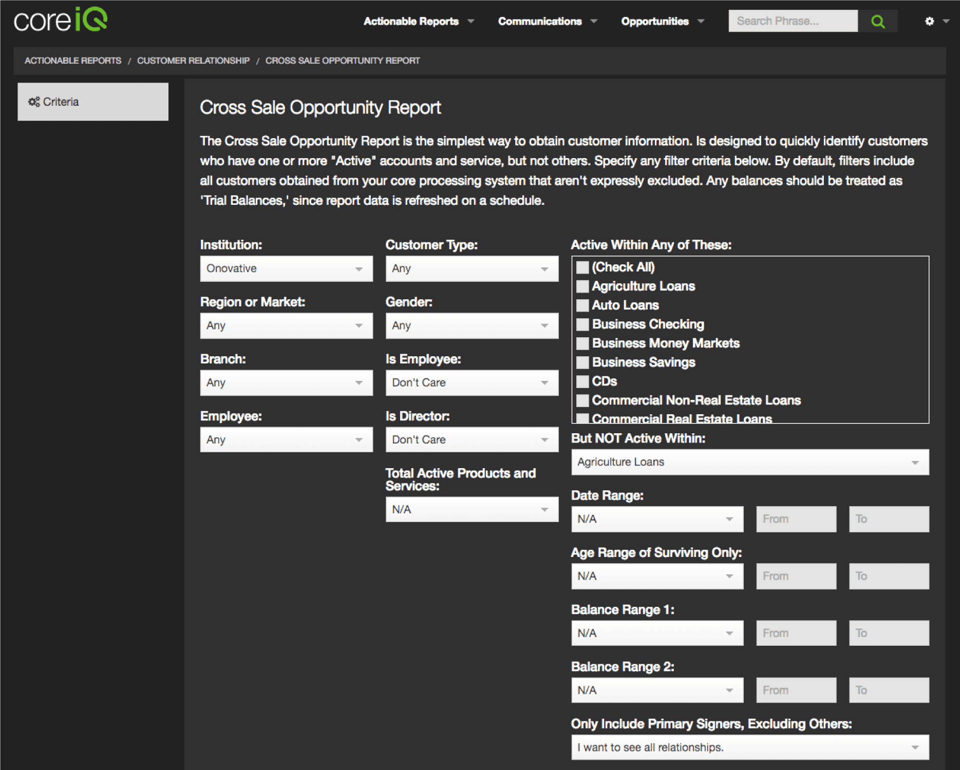Open the Is Director dropdown
Viewport: 960px width, 770px height.
coord(472,439)
